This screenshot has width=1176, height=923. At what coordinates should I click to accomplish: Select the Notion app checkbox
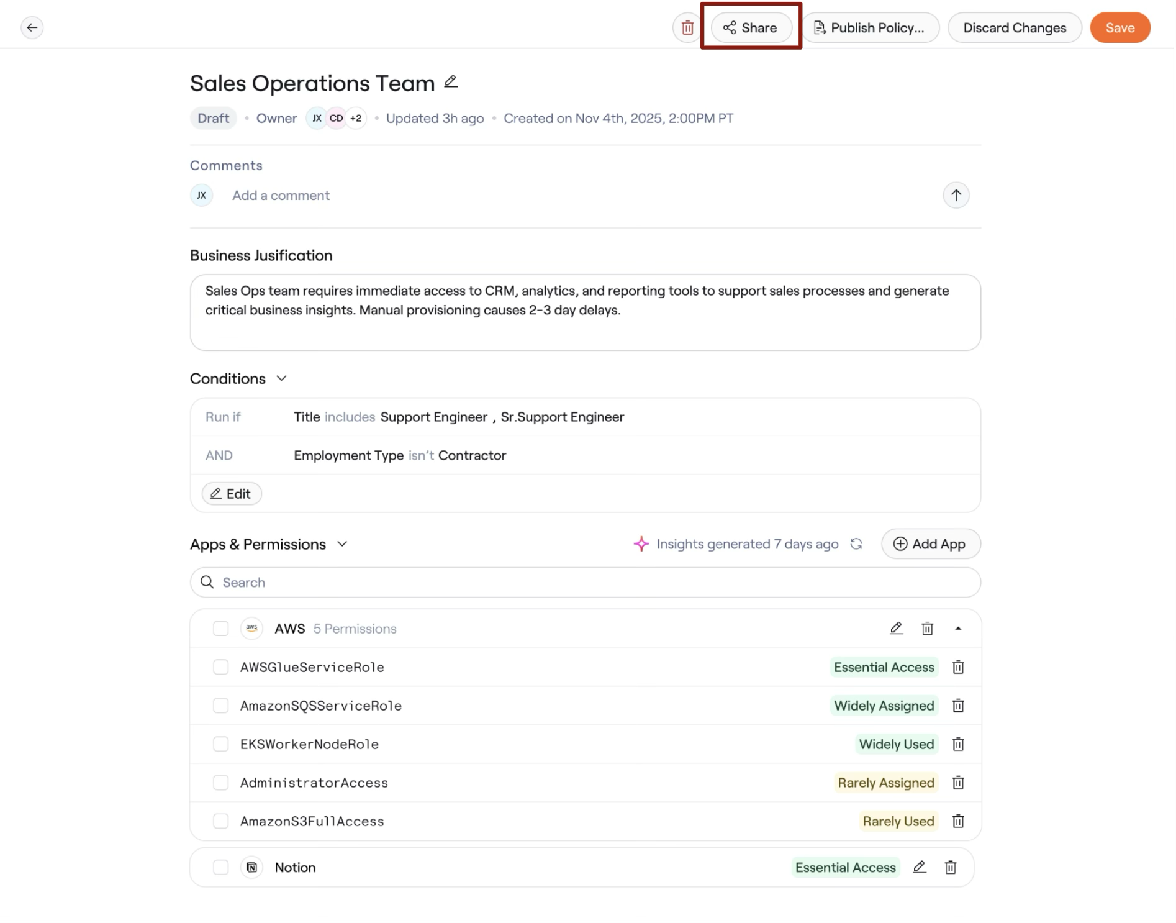[220, 867]
